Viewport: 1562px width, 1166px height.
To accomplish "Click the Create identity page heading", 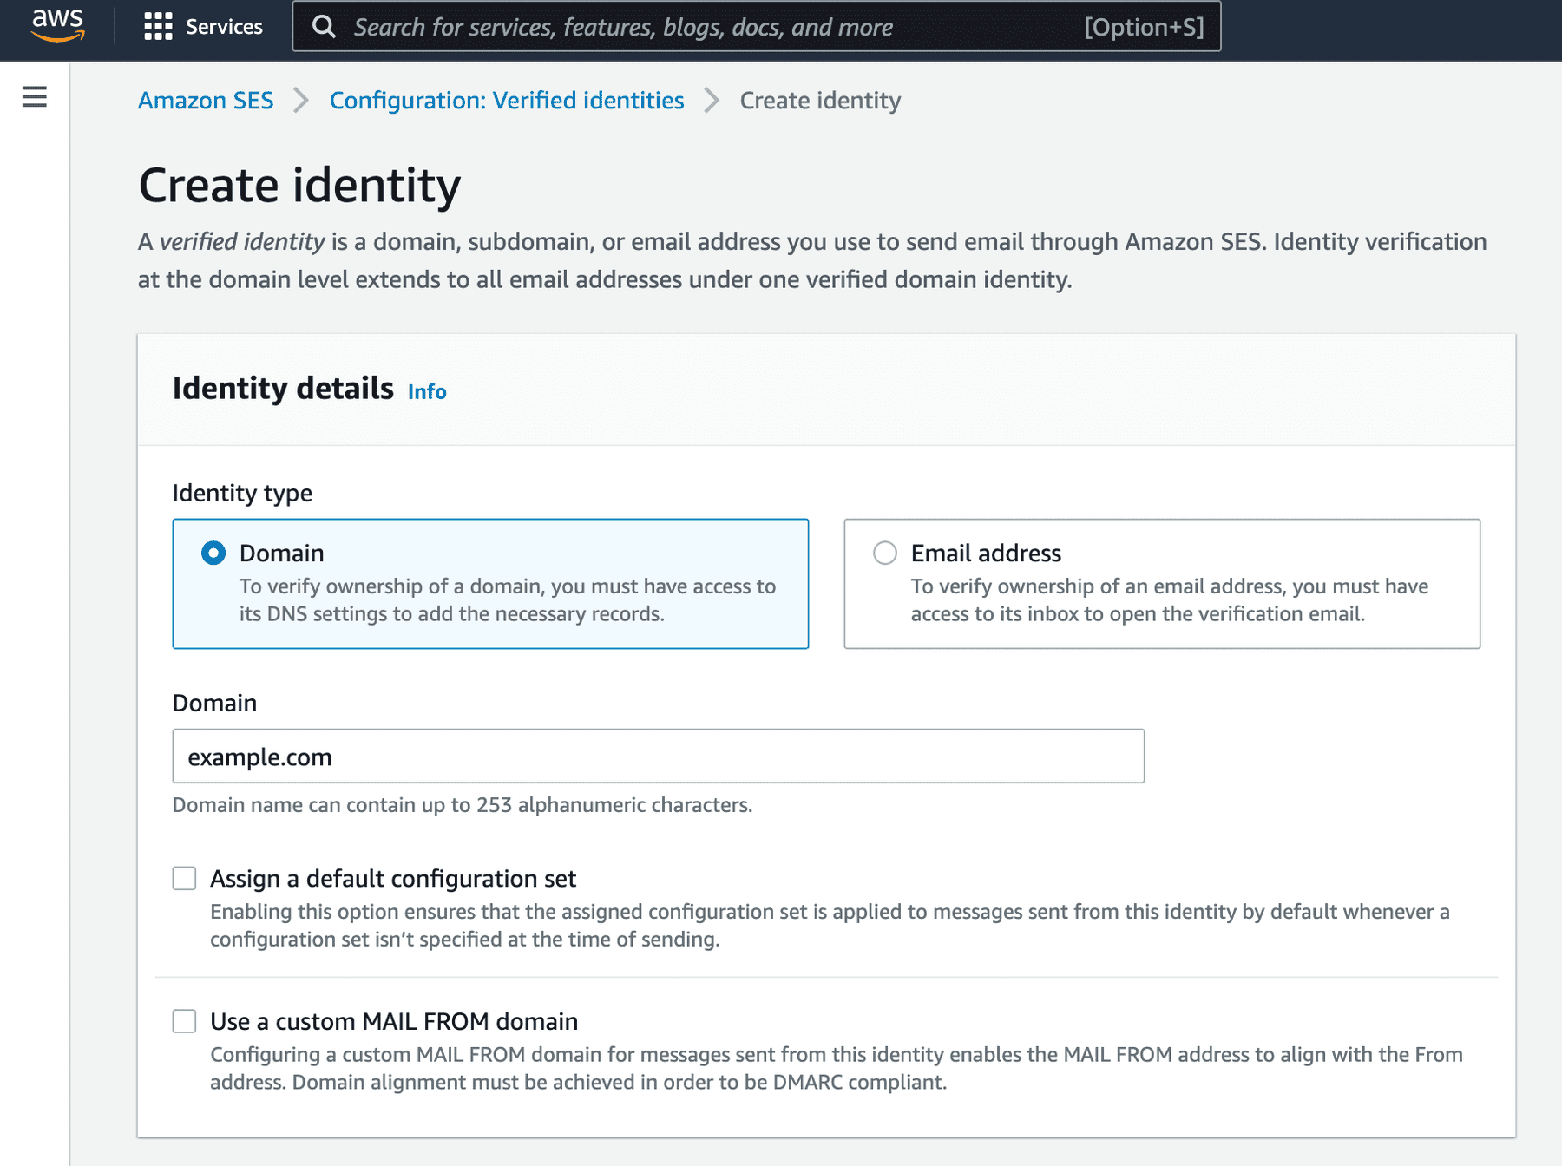I will [x=299, y=186].
